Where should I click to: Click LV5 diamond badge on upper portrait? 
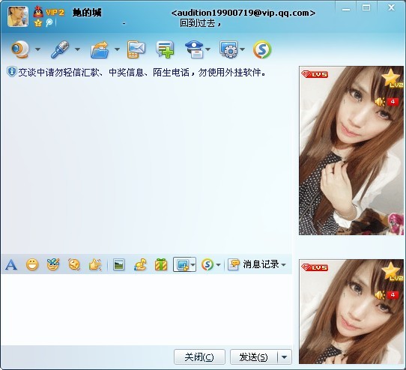pos(315,74)
